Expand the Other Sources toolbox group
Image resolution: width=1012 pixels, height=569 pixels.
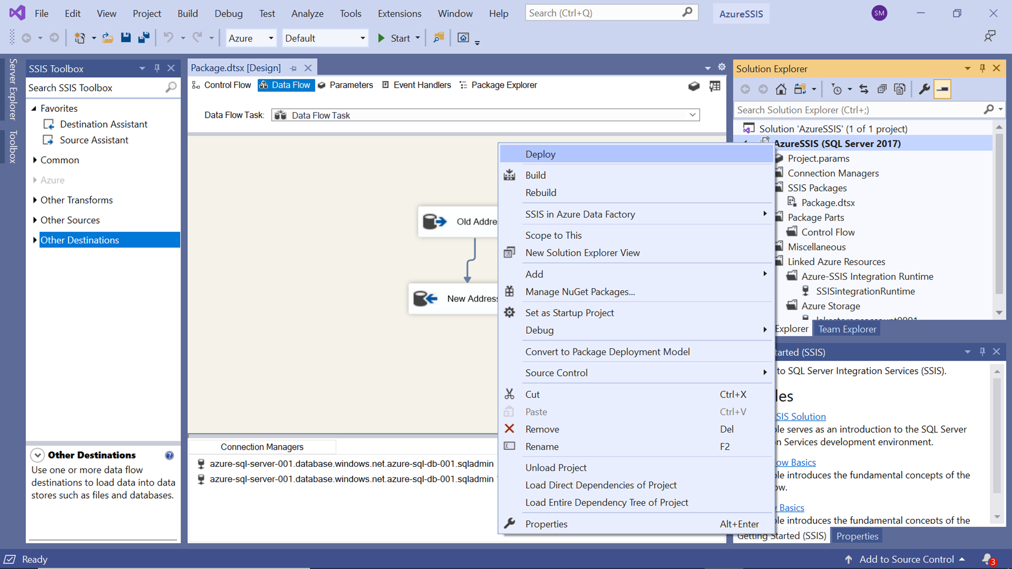point(35,220)
